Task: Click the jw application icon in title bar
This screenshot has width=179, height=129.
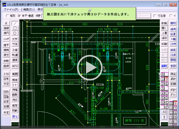Action: coord(4,4)
